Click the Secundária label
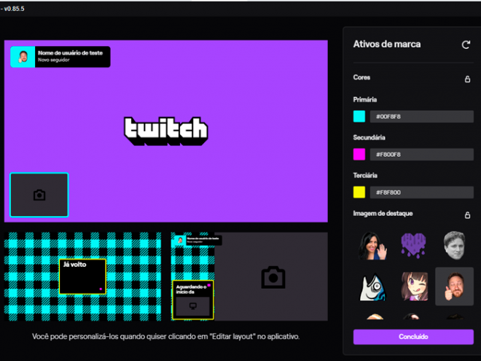 coord(369,137)
